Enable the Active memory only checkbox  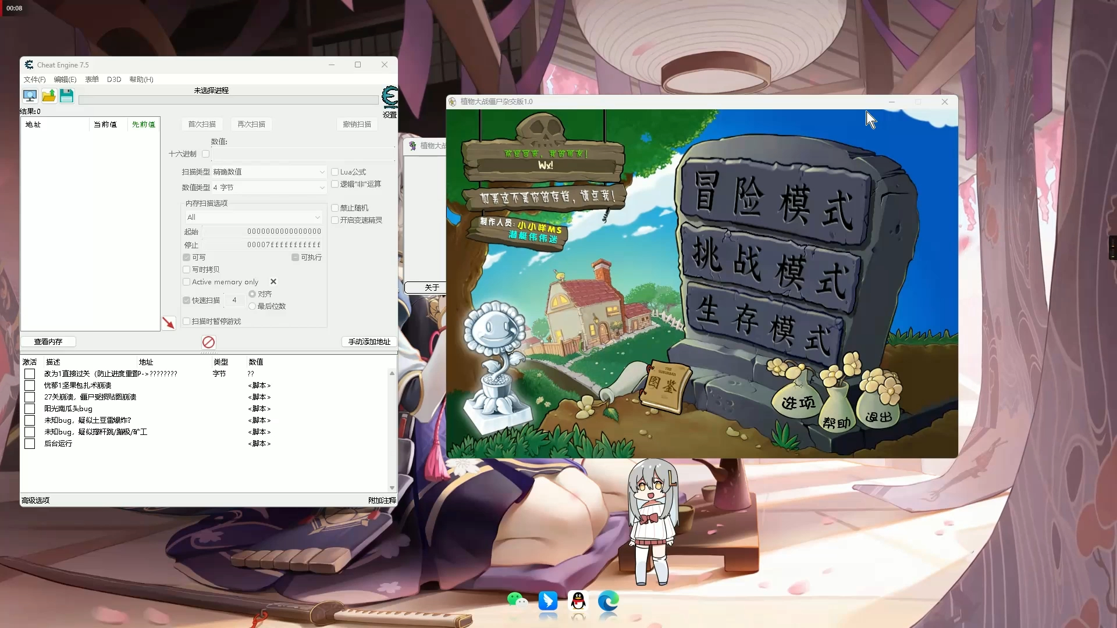186,282
